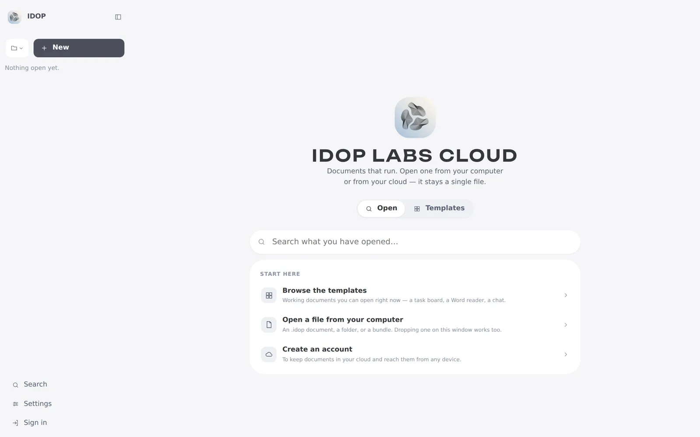Click the 'START HERE' section heading
This screenshot has height=437, width=700.
click(x=280, y=274)
